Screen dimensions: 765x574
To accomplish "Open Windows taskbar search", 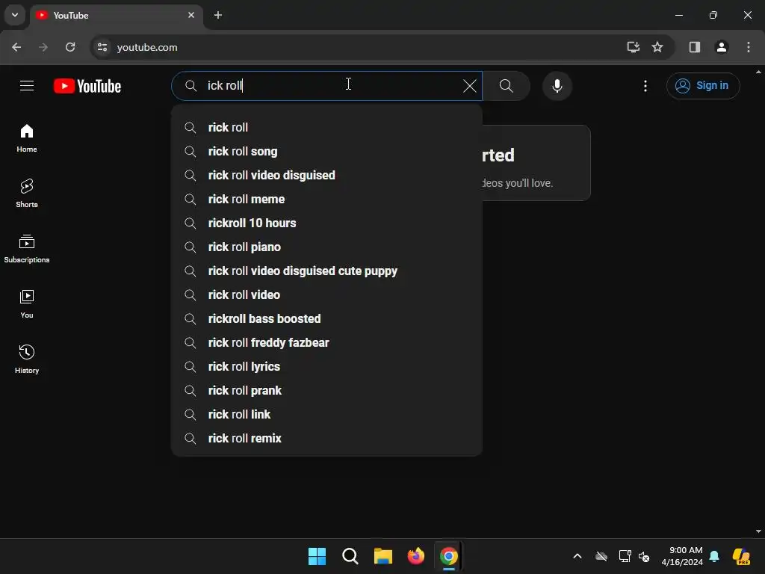I will (x=350, y=556).
